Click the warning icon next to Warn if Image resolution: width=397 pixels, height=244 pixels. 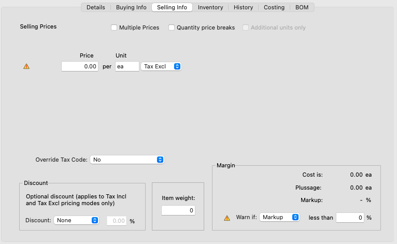click(227, 218)
